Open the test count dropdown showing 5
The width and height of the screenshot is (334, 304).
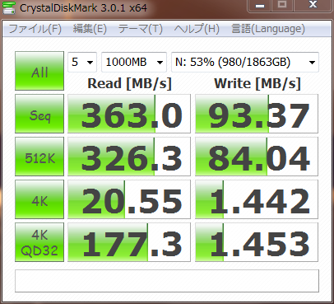82,62
